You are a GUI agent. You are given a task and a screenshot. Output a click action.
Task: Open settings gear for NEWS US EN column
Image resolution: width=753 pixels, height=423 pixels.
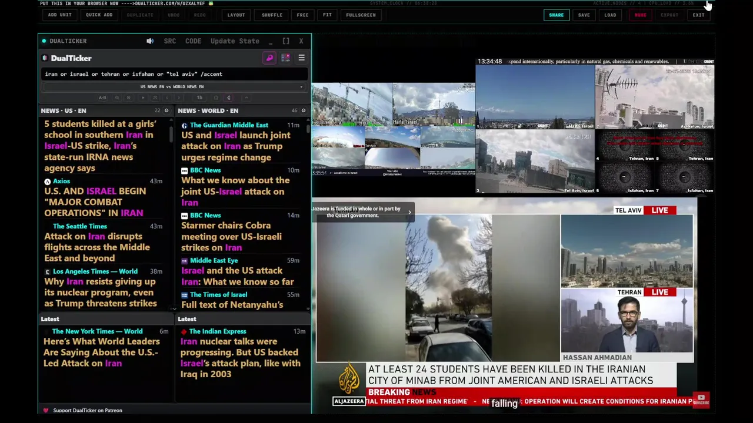pos(166,110)
